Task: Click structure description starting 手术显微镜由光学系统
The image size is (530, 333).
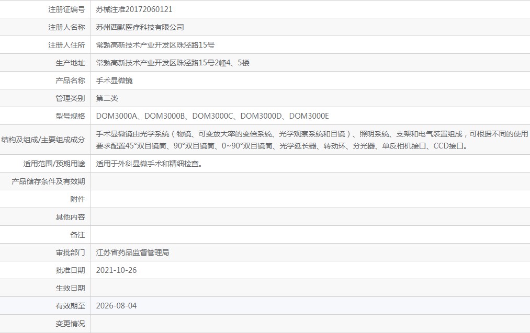Action: [x=312, y=140]
